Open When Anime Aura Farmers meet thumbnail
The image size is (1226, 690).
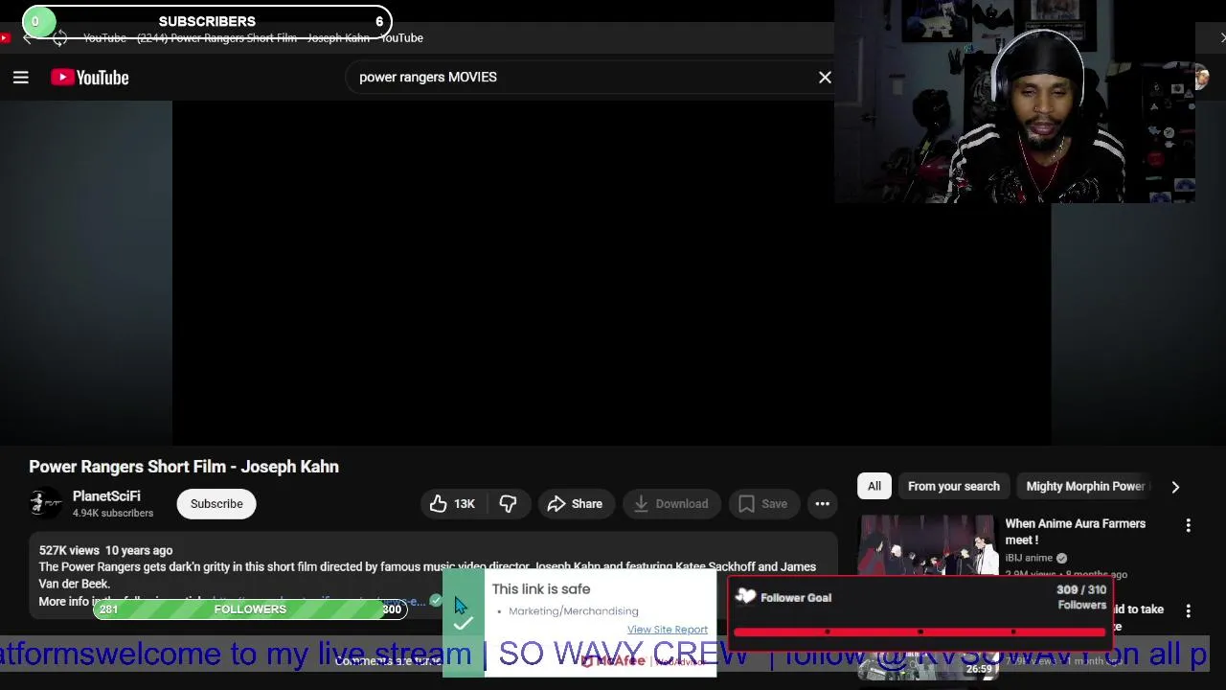(x=928, y=546)
